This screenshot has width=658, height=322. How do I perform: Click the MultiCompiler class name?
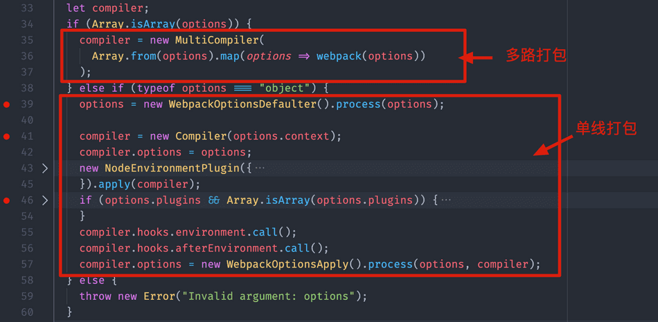(x=215, y=40)
